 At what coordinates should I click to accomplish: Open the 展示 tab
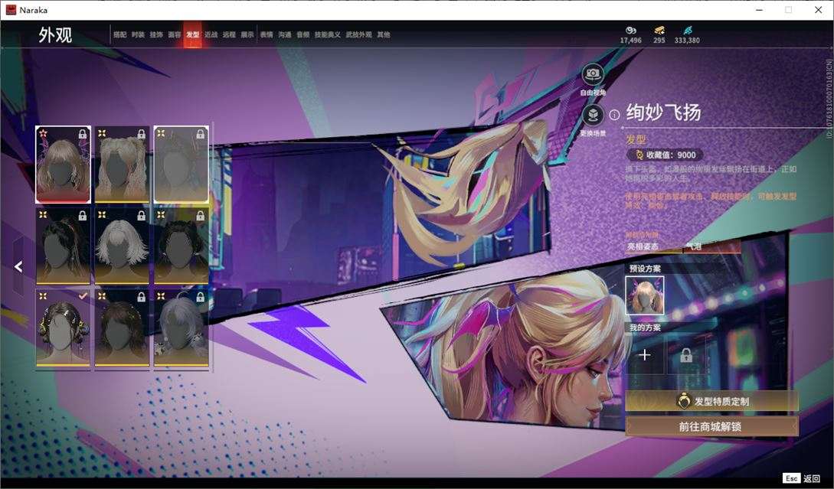click(247, 34)
